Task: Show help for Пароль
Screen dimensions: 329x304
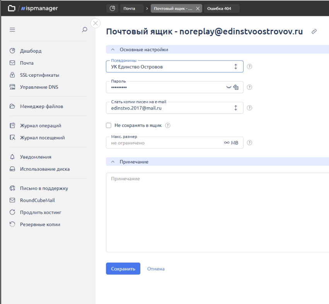Action: click(x=249, y=87)
